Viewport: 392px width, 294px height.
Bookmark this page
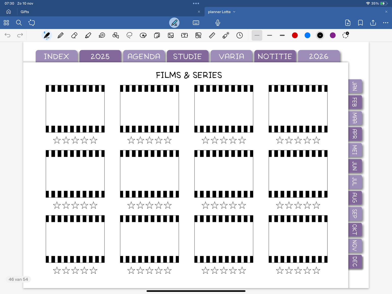pos(360,23)
